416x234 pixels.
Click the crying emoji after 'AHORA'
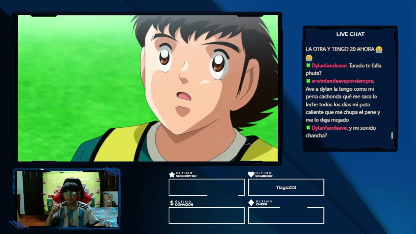click(x=379, y=49)
